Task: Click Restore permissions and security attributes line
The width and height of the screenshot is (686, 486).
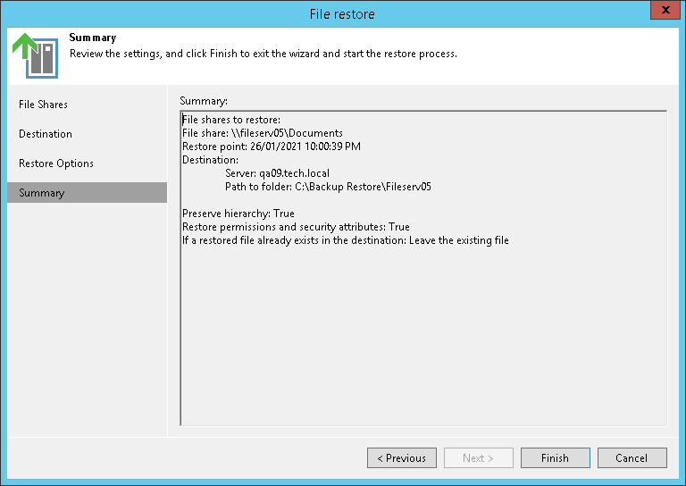Action: coord(296,227)
